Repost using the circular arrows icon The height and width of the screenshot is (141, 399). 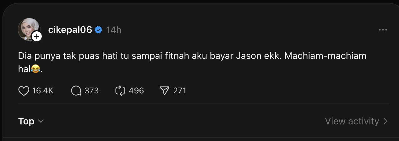pyautogui.click(x=120, y=91)
